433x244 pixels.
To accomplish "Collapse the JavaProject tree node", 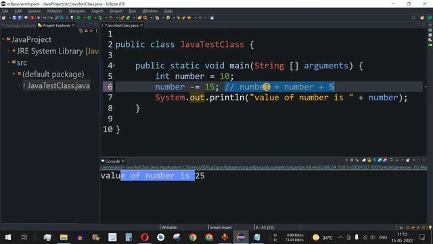I will coord(3,39).
